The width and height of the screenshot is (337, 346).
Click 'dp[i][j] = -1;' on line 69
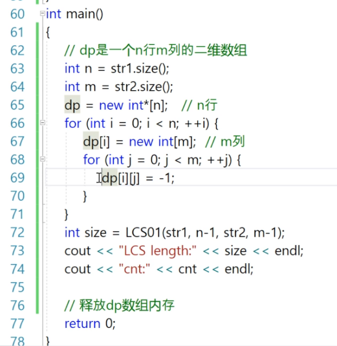(138, 178)
